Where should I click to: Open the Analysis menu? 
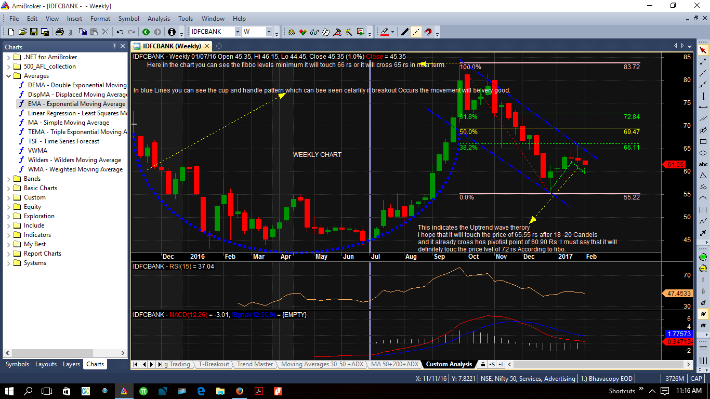point(159,18)
